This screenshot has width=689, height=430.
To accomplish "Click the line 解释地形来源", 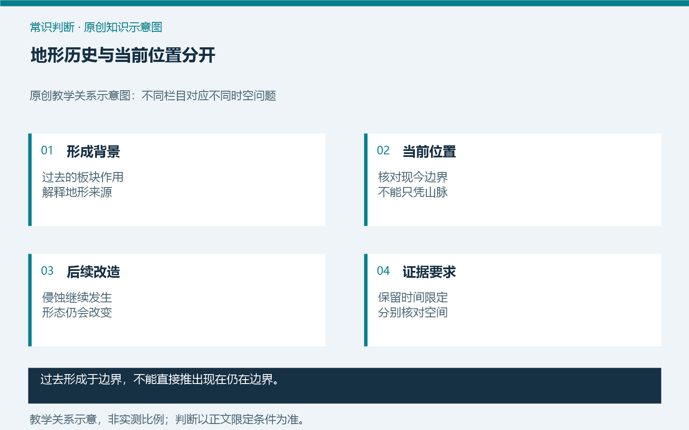I will [77, 192].
